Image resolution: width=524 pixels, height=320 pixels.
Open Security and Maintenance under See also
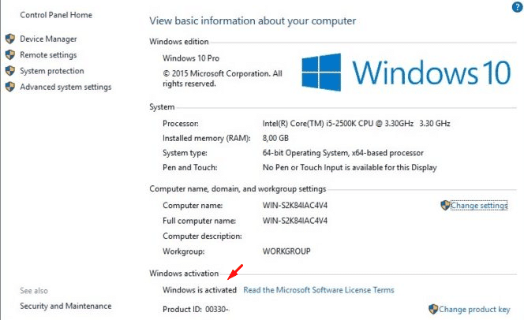(x=65, y=306)
